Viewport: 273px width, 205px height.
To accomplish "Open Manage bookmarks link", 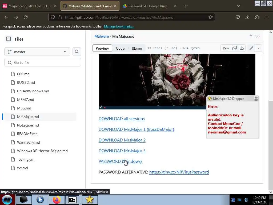I will point(119,26).
